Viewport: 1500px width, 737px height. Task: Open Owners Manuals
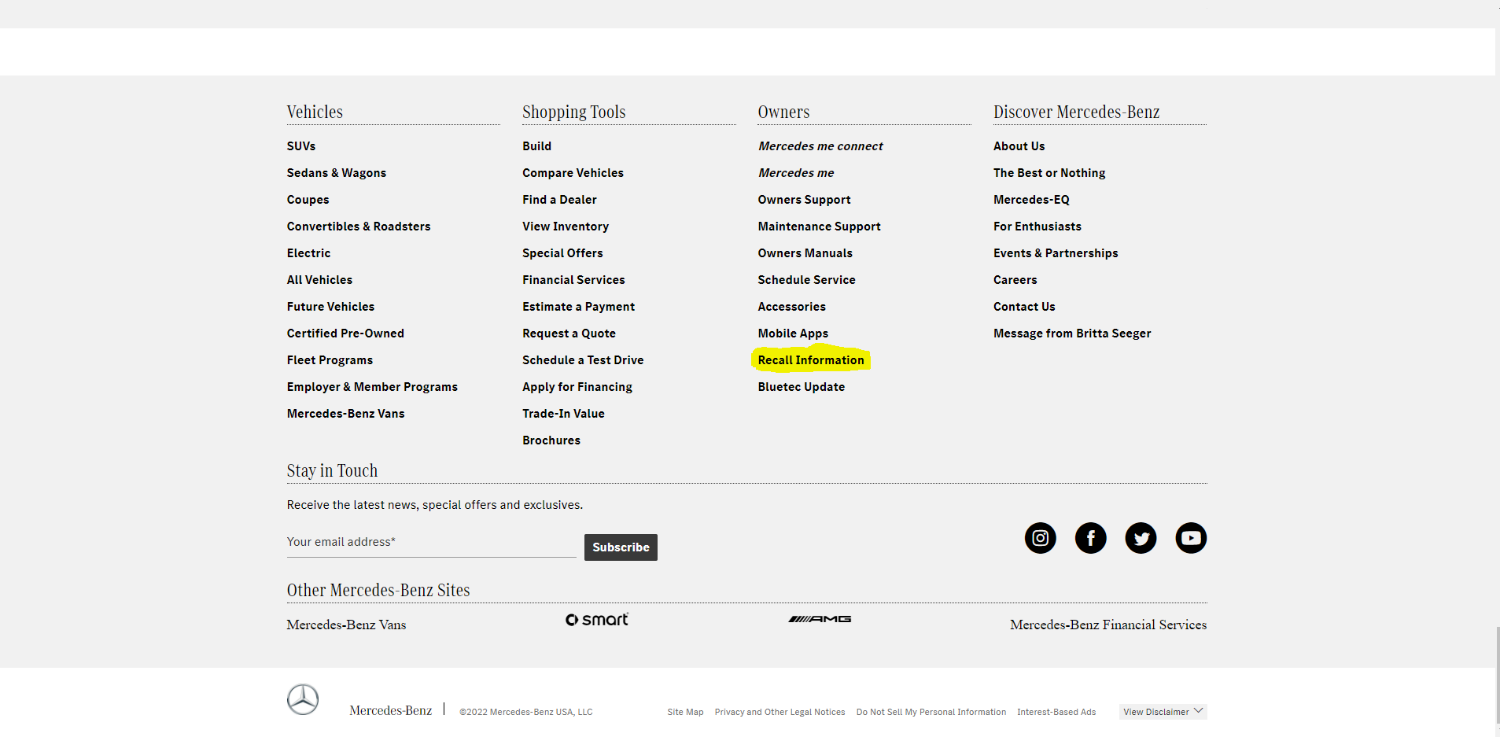click(x=805, y=253)
